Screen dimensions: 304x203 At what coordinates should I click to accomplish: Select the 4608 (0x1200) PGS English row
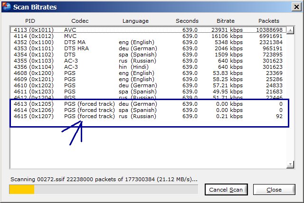pos(148,73)
